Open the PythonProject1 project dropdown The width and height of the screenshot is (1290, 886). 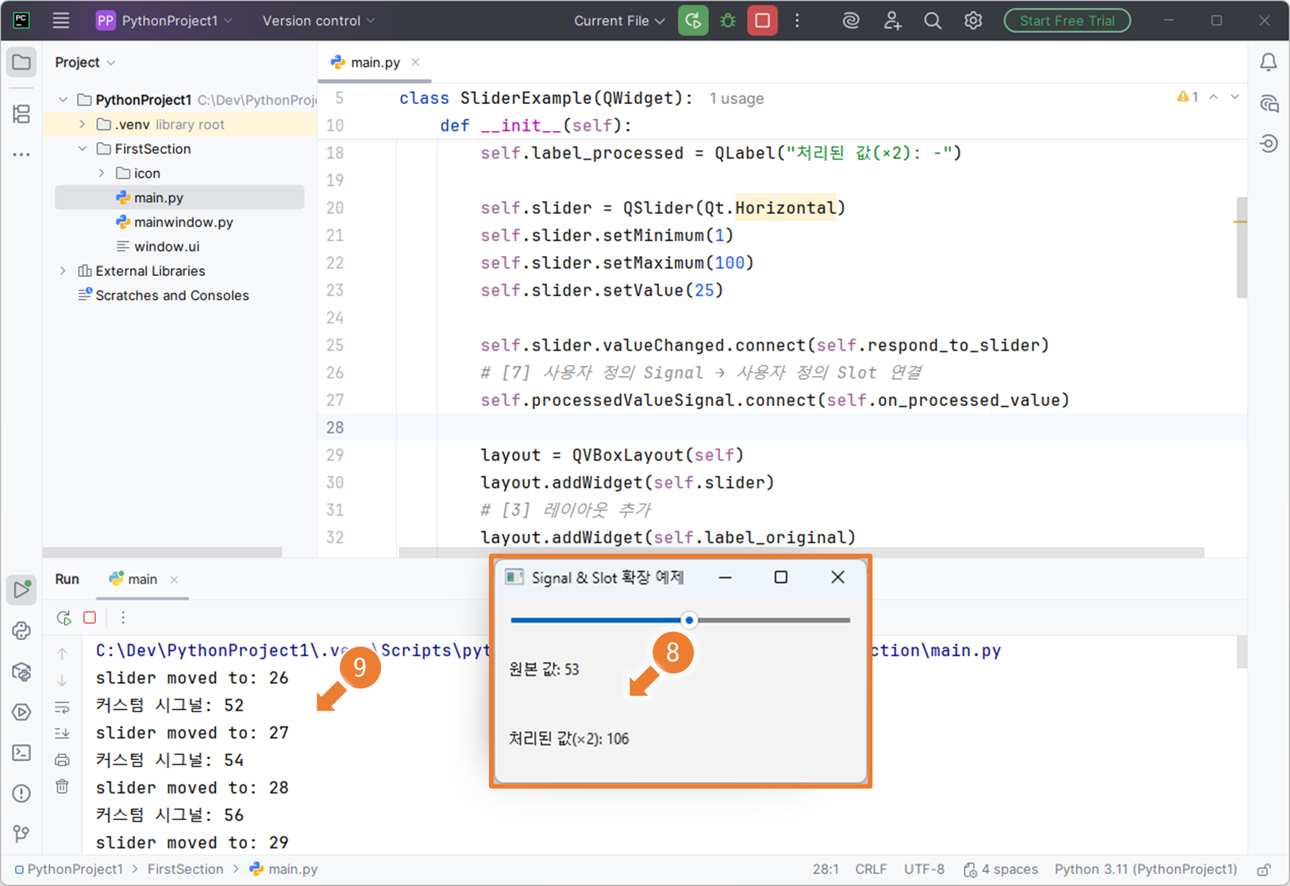point(164,21)
